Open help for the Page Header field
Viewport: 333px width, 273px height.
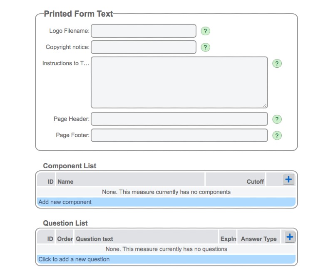click(x=277, y=119)
